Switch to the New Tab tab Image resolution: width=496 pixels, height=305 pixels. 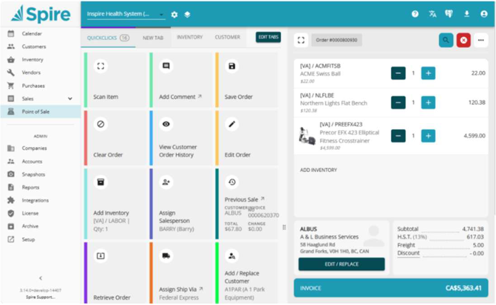tap(153, 38)
